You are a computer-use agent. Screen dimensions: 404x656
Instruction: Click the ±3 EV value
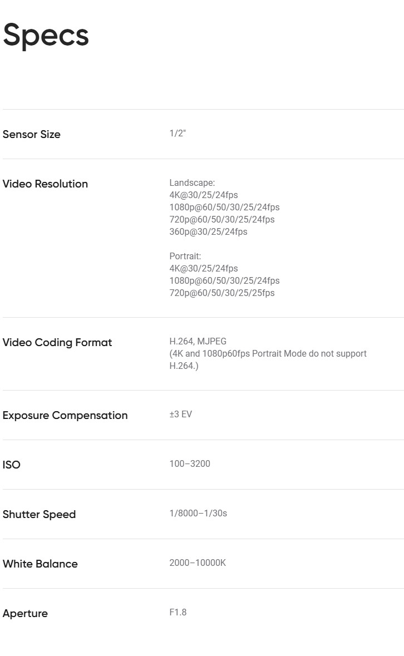pos(181,414)
